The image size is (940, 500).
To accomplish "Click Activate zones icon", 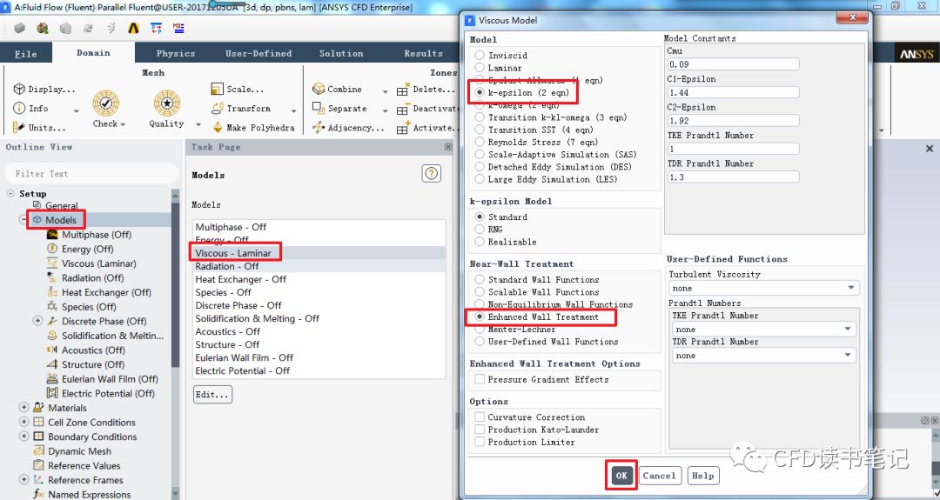I will click(402, 128).
